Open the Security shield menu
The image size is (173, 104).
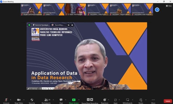point(32,101)
